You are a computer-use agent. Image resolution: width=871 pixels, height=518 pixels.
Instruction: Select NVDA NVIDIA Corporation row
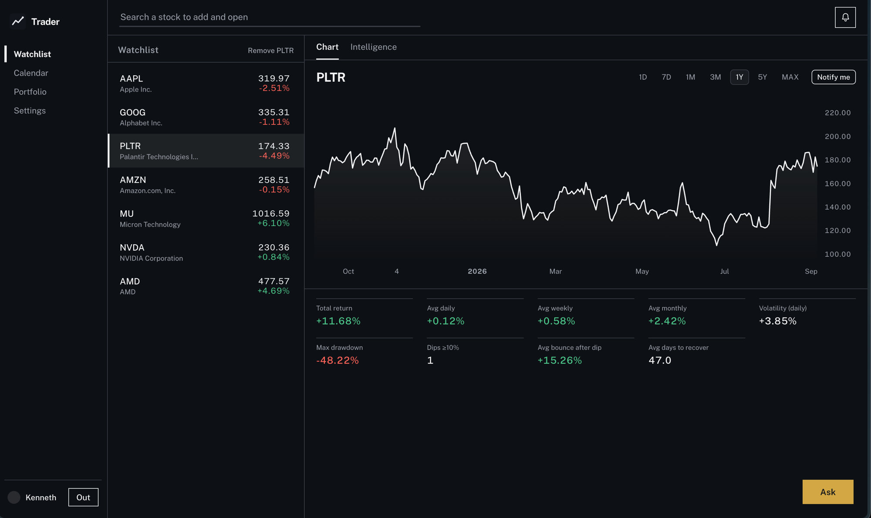tap(206, 252)
